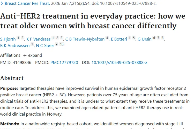
Task: Click affiliation superscript 4 after Trewin-Nybråten
Action: (x=107, y=38)
